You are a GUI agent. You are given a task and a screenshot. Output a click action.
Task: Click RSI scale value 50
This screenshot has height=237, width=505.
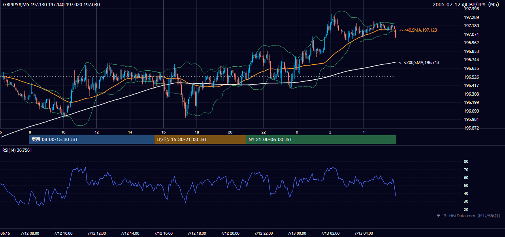(466, 185)
